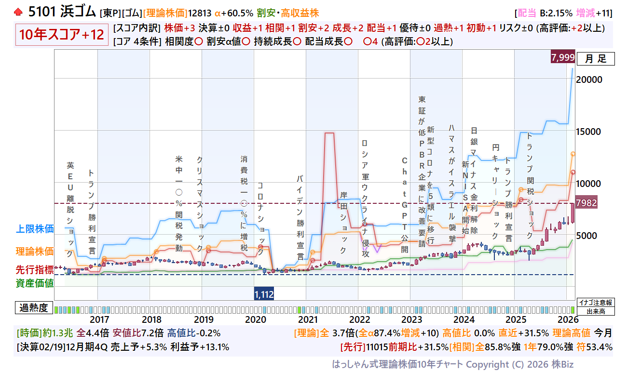Toggle the 資産価値 line legend

35,284
